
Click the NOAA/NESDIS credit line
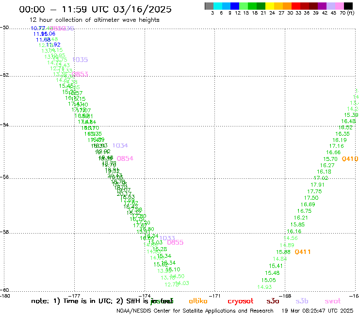[x=195, y=311]
